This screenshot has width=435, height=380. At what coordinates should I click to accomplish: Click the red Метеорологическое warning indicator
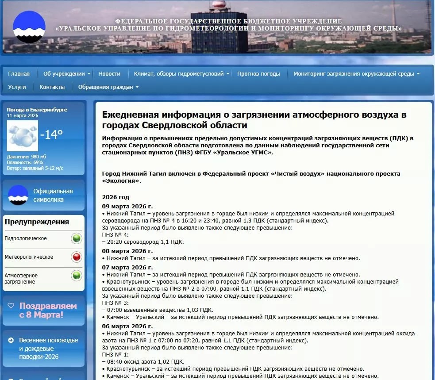77,257
